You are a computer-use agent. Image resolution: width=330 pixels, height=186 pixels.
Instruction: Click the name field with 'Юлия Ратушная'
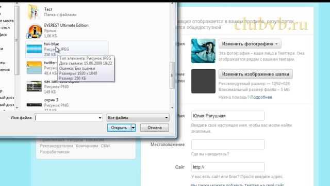click(228, 116)
